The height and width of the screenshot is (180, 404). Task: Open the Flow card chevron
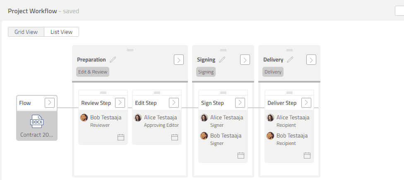tap(50, 102)
